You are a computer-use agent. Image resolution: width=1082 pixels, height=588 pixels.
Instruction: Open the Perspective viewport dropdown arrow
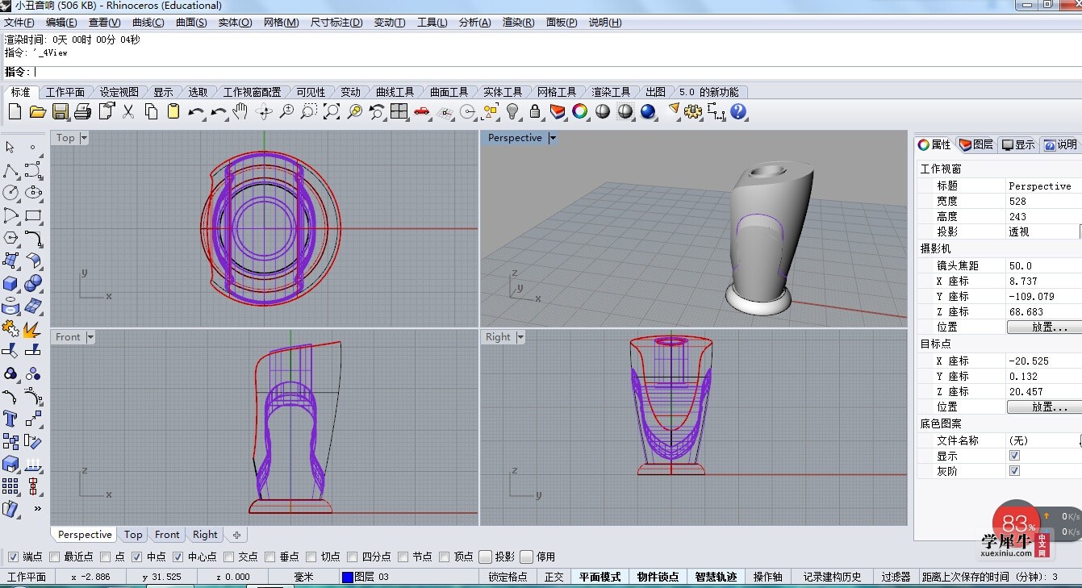[553, 138]
